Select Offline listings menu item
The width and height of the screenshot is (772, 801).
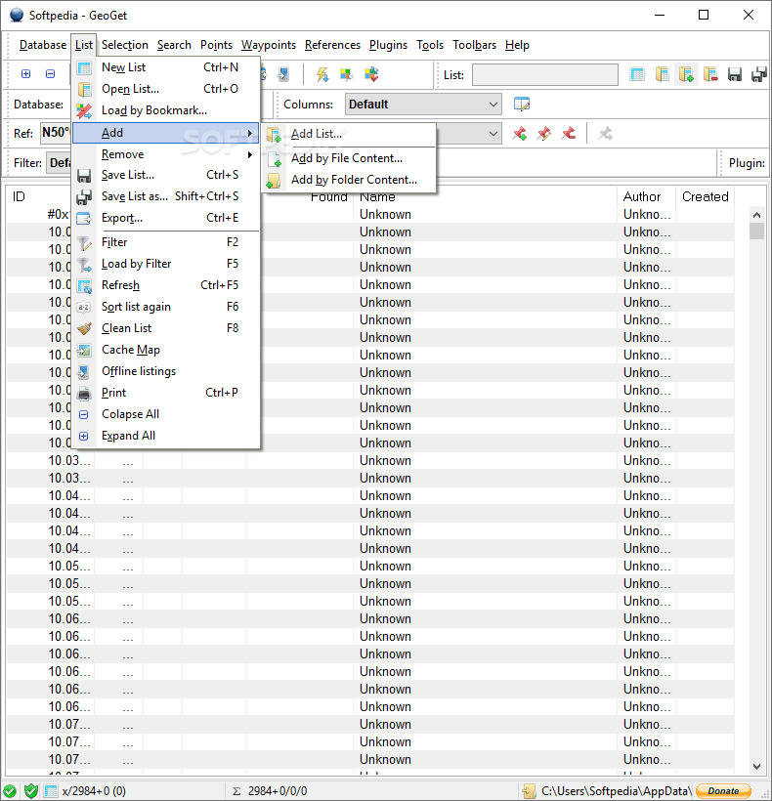pyautogui.click(x=166, y=371)
